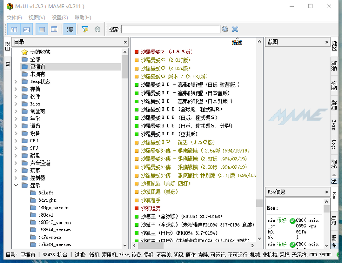Click the red status icon beside 沙漠坦克
The height and width of the screenshot is (263, 342).
coord(136,209)
